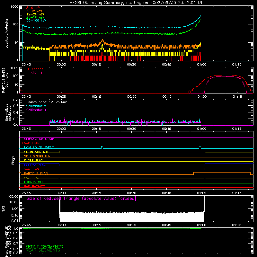Click the 01:00 time label under the SAS panel

(x=202, y=225)
